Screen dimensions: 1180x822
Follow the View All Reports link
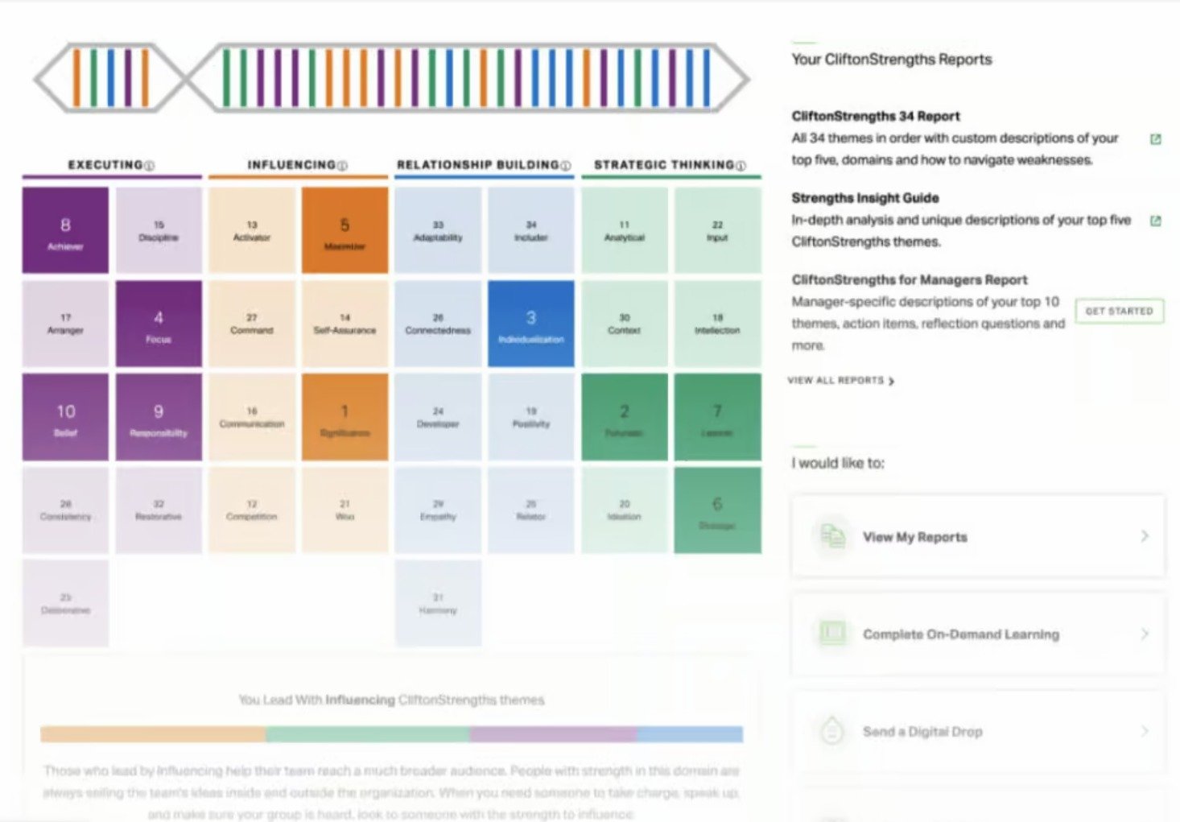click(x=840, y=381)
